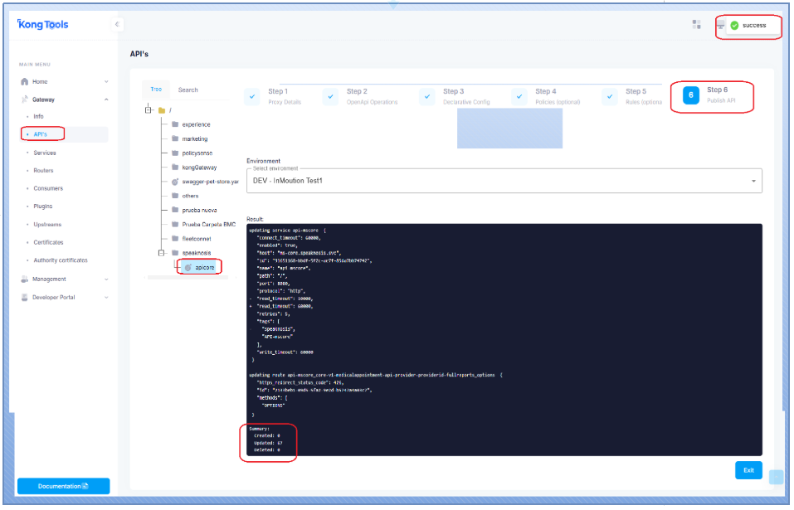Open the Documentation button
794x510 pixels.
[x=63, y=486]
